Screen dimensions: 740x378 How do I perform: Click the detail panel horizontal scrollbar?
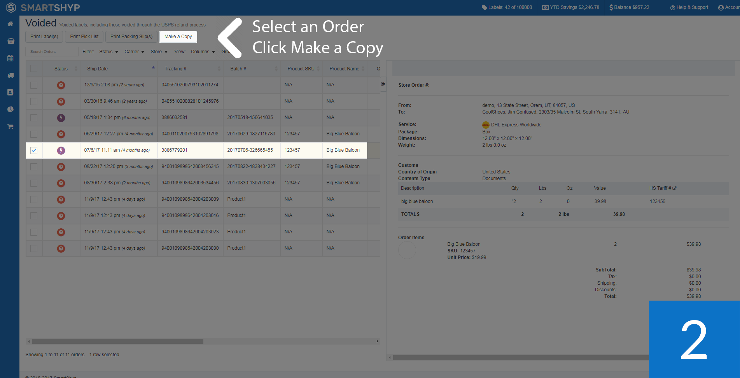[521, 357]
